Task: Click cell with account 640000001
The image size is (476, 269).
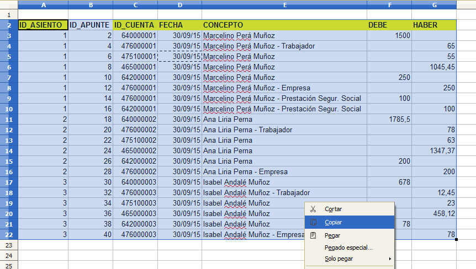Action: pyautogui.click(x=135, y=35)
